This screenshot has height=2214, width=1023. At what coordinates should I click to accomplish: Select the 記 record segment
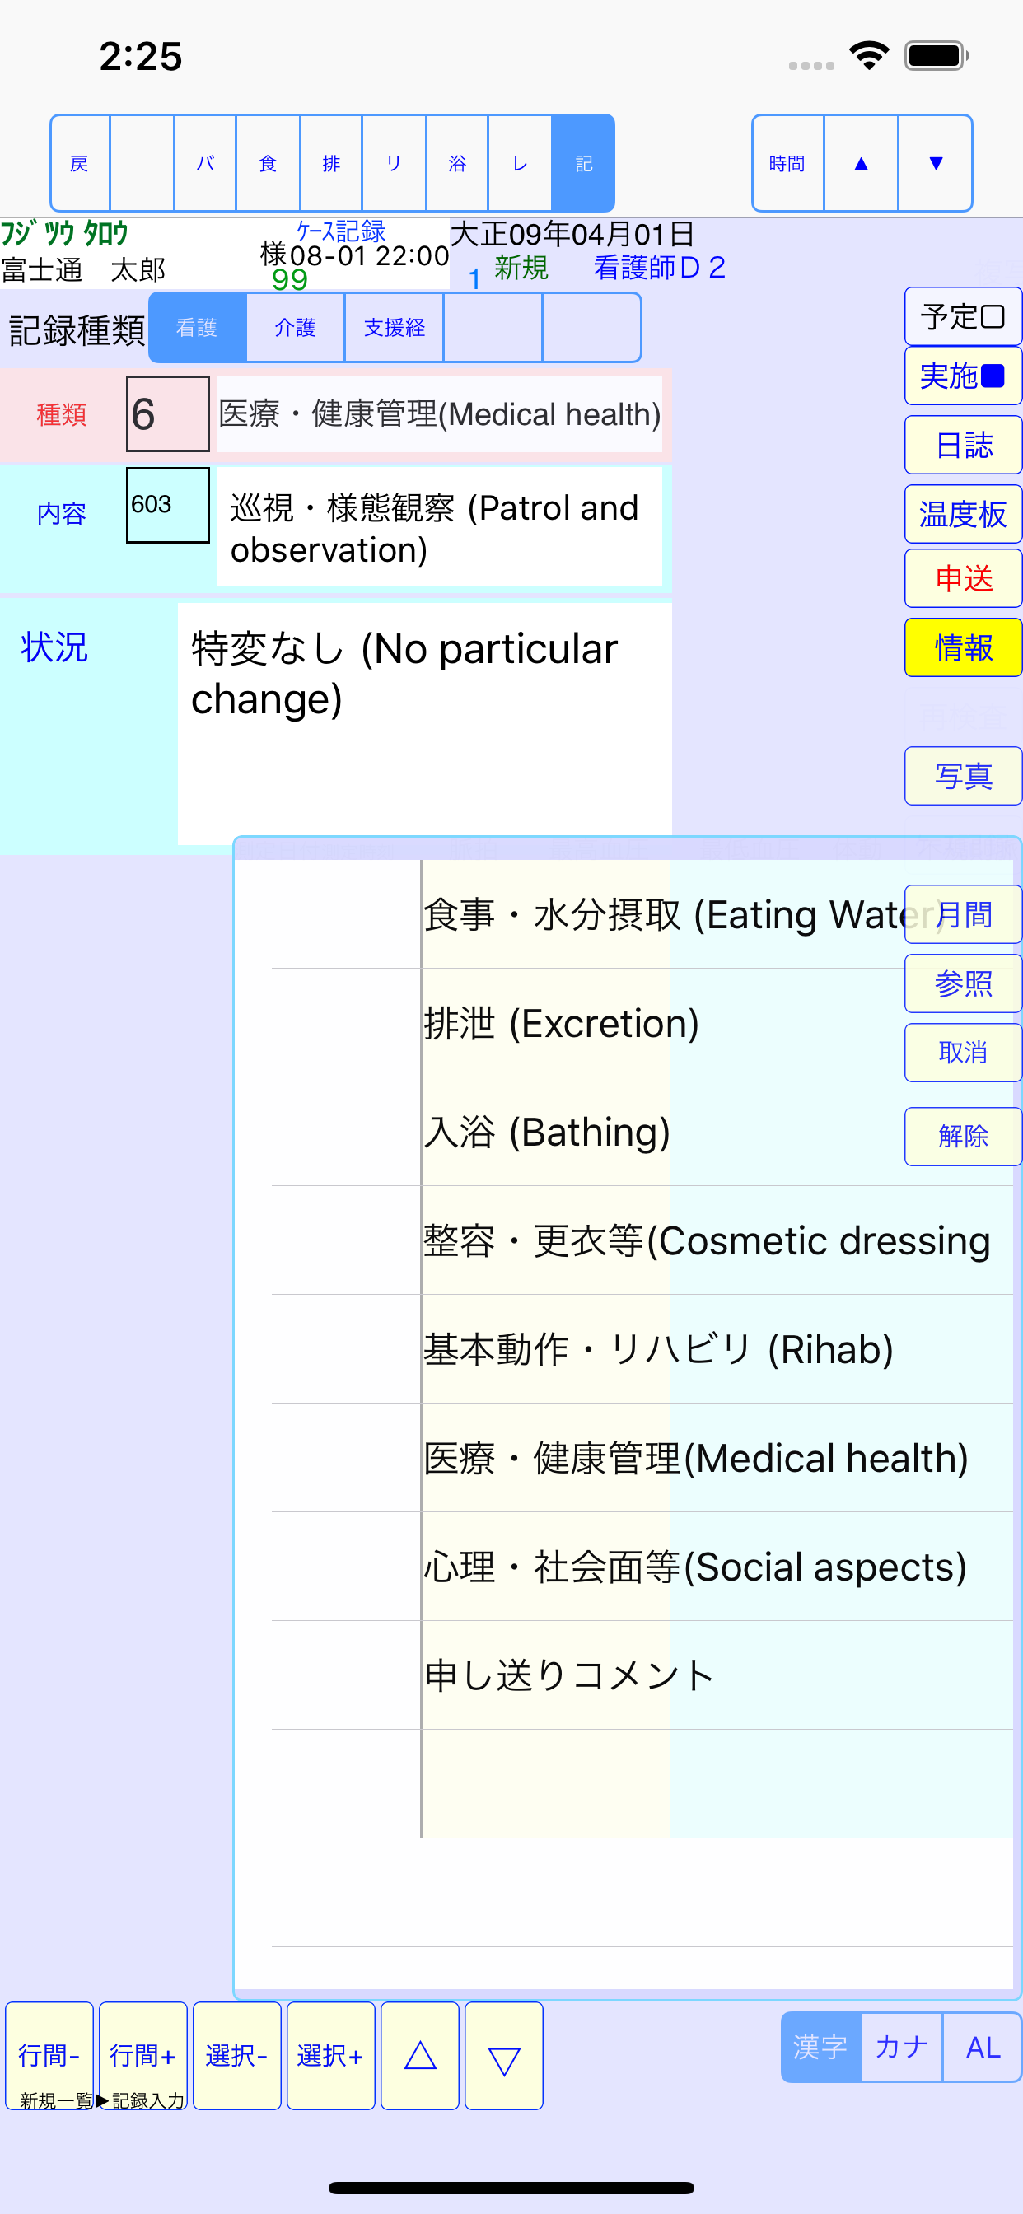pos(583,163)
